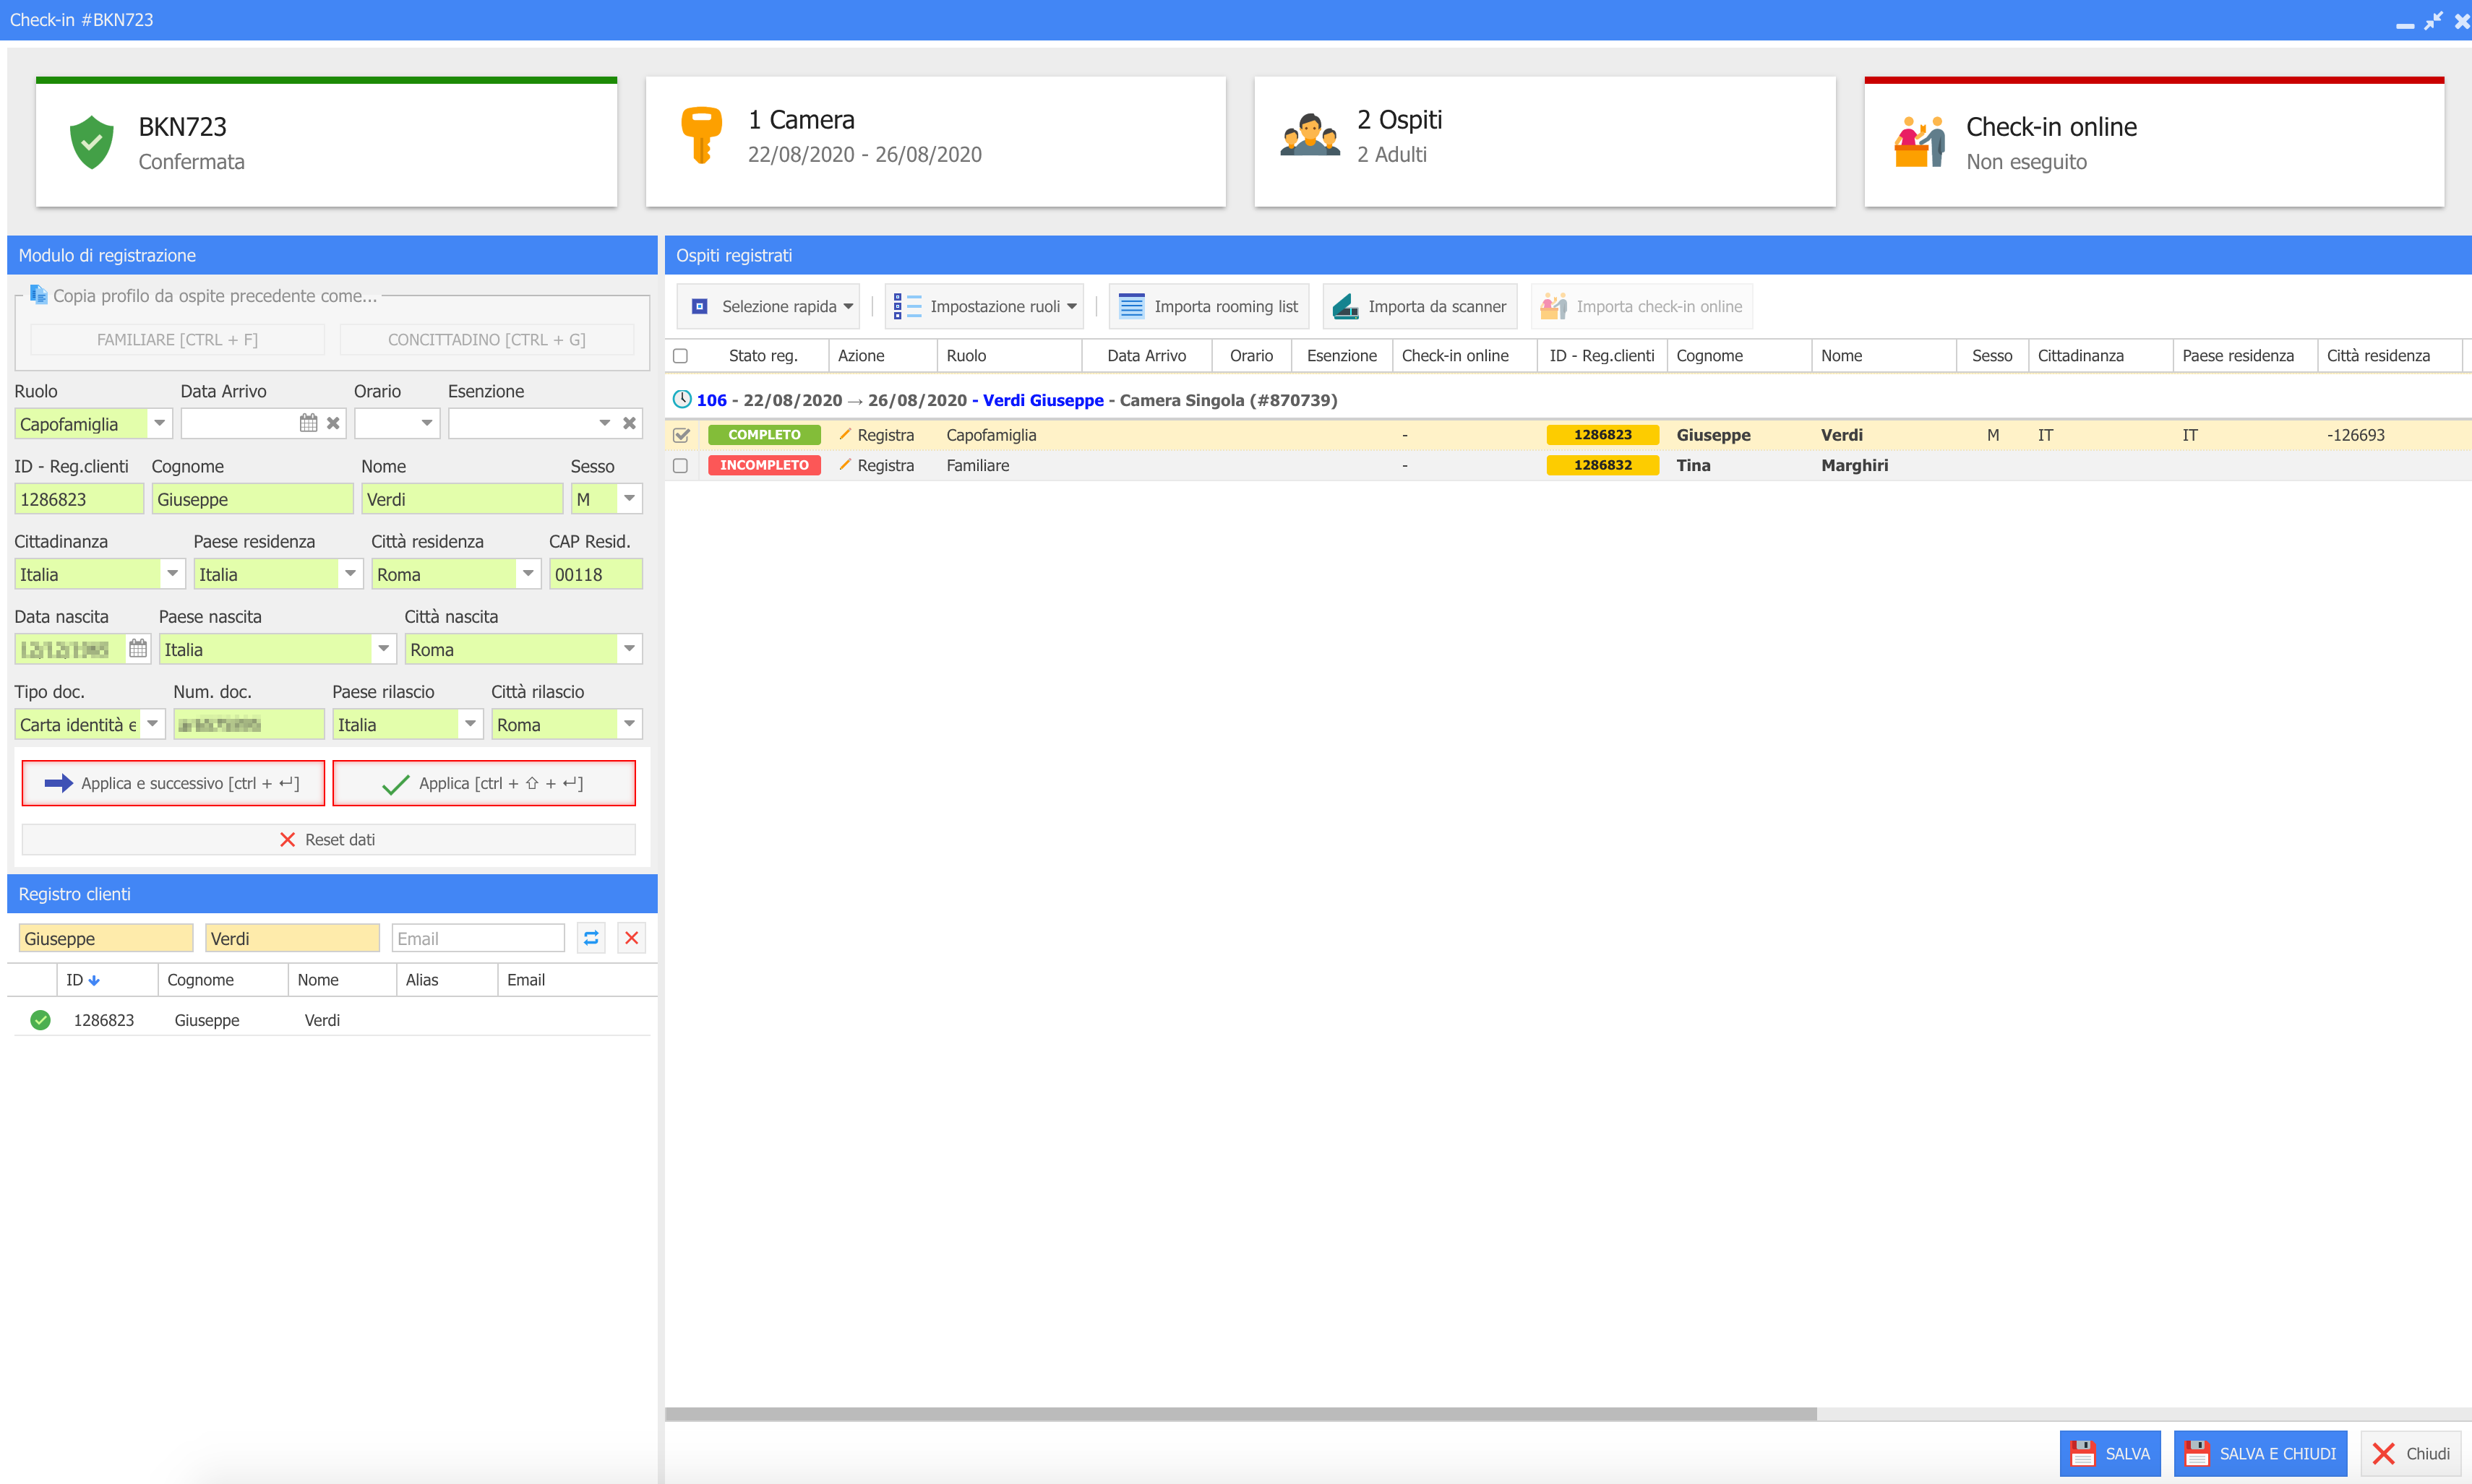
Task: Open the Data Arrivo calendar picker
Action: [308, 423]
